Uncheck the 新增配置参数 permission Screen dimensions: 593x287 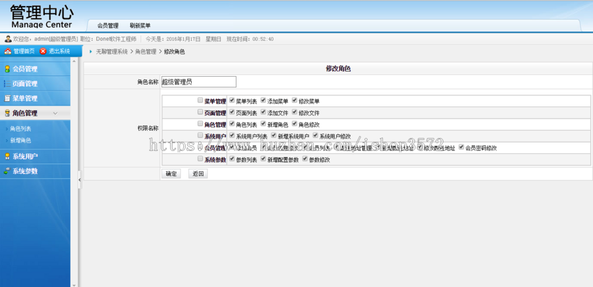point(263,159)
